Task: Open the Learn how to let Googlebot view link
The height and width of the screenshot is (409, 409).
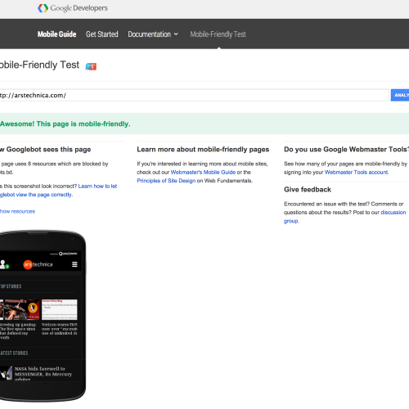Action: (x=58, y=191)
